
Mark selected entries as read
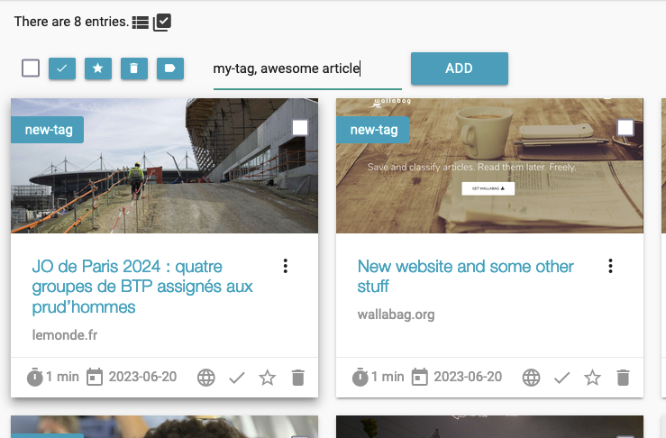pyautogui.click(x=62, y=68)
